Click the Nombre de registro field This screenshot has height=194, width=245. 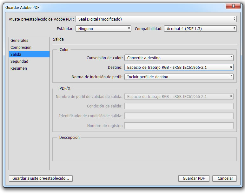click(x=179, y=126)
